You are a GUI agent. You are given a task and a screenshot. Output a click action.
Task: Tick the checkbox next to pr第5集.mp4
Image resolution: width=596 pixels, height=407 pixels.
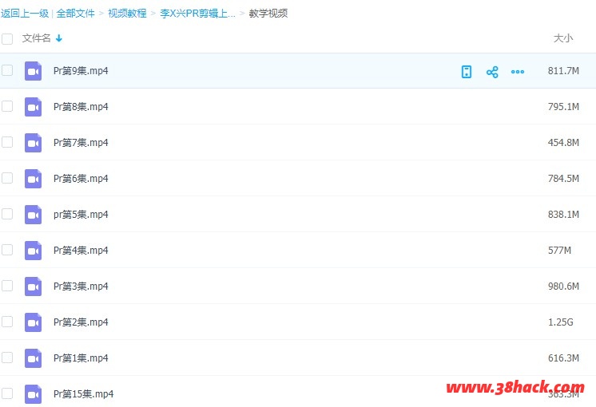[7, 214]
